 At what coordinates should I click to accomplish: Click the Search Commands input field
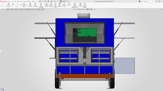click(146, 1)
